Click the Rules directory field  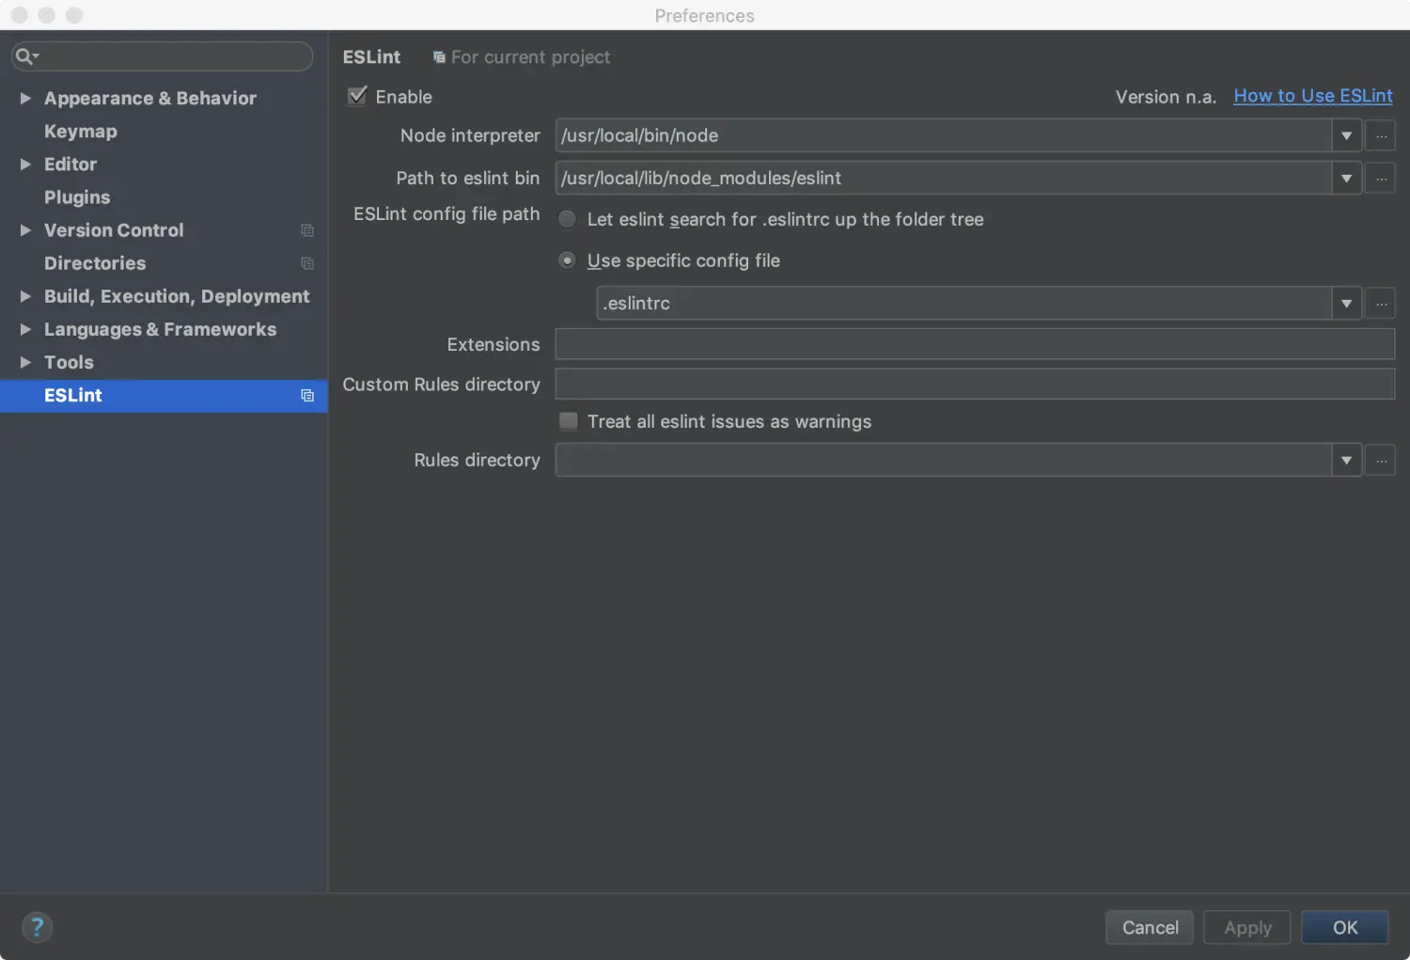[x=944, y=460]
